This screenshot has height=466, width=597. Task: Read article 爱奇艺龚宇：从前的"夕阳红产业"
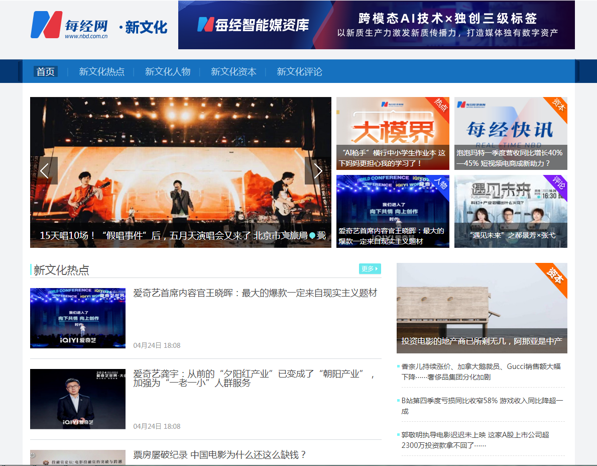tap(254, 379)
